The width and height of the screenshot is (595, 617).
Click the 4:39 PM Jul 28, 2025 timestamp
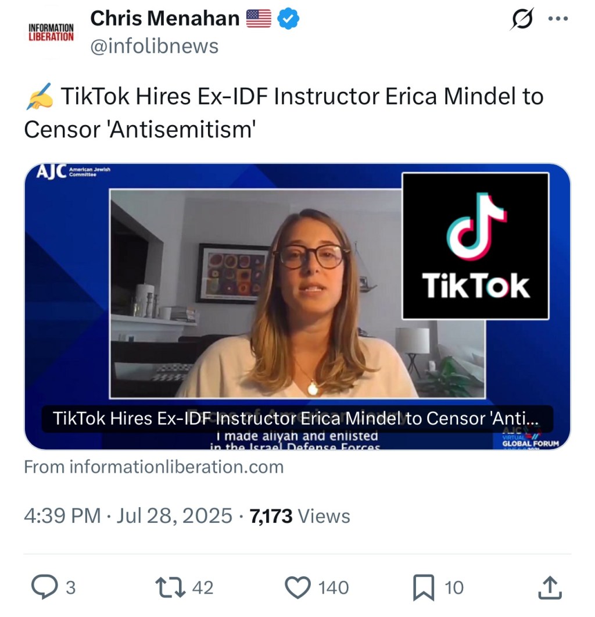(128, 516)
